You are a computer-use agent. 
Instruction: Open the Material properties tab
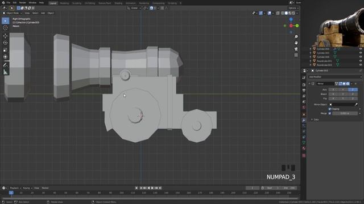(x=304, y=148)
